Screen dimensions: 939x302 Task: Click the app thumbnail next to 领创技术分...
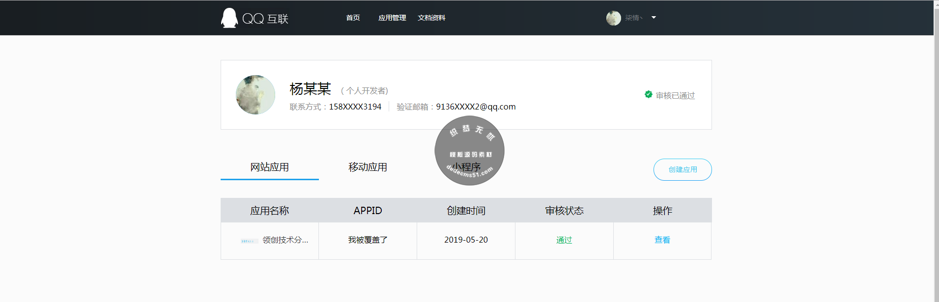coord(249,241)
